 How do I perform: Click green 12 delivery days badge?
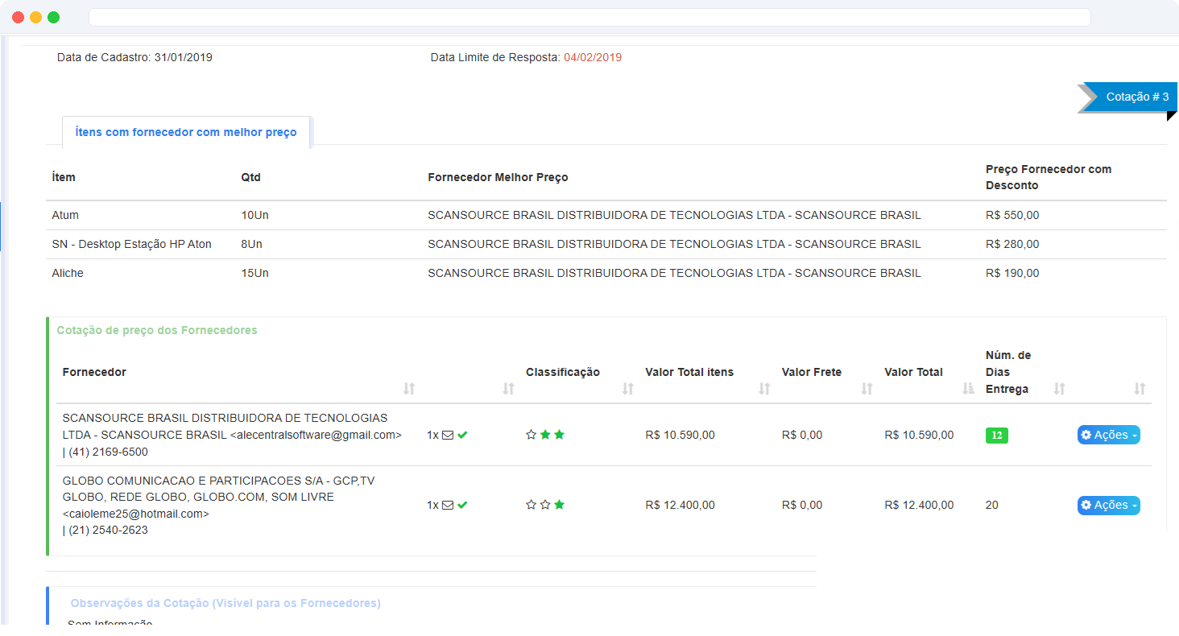tap(997, 436)
